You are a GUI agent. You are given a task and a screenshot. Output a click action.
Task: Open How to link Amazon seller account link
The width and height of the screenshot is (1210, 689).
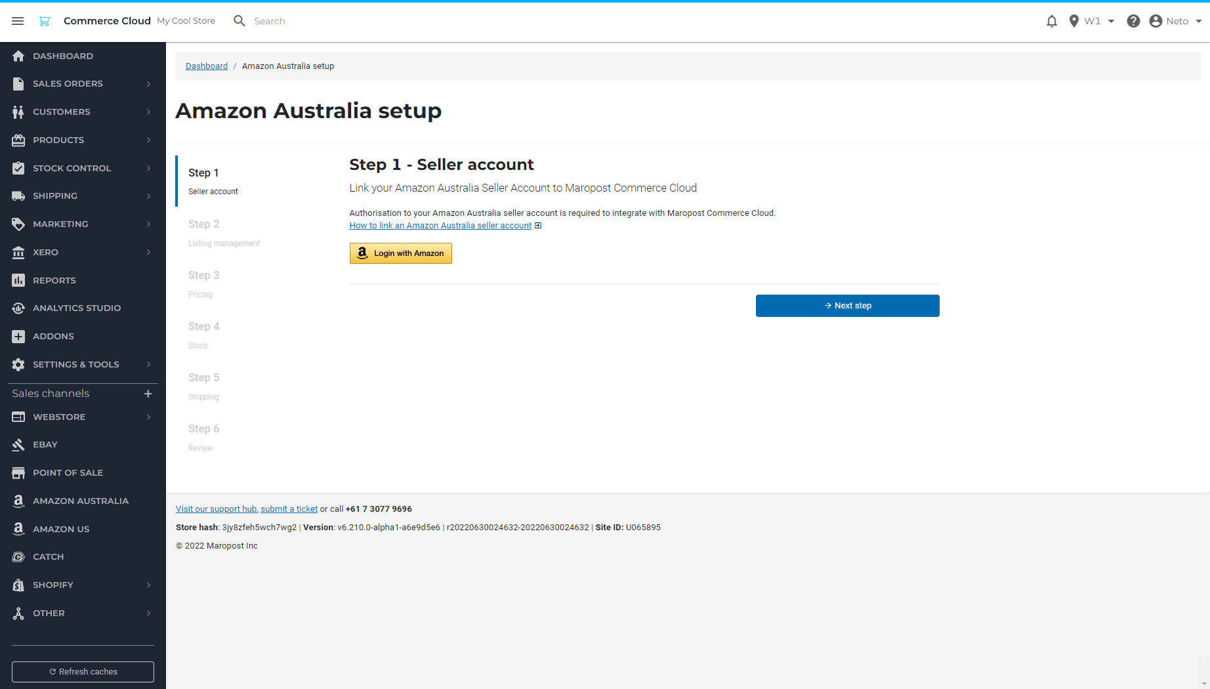(440, 226)
